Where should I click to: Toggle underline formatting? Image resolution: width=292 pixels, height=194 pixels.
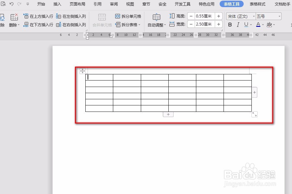246,25
